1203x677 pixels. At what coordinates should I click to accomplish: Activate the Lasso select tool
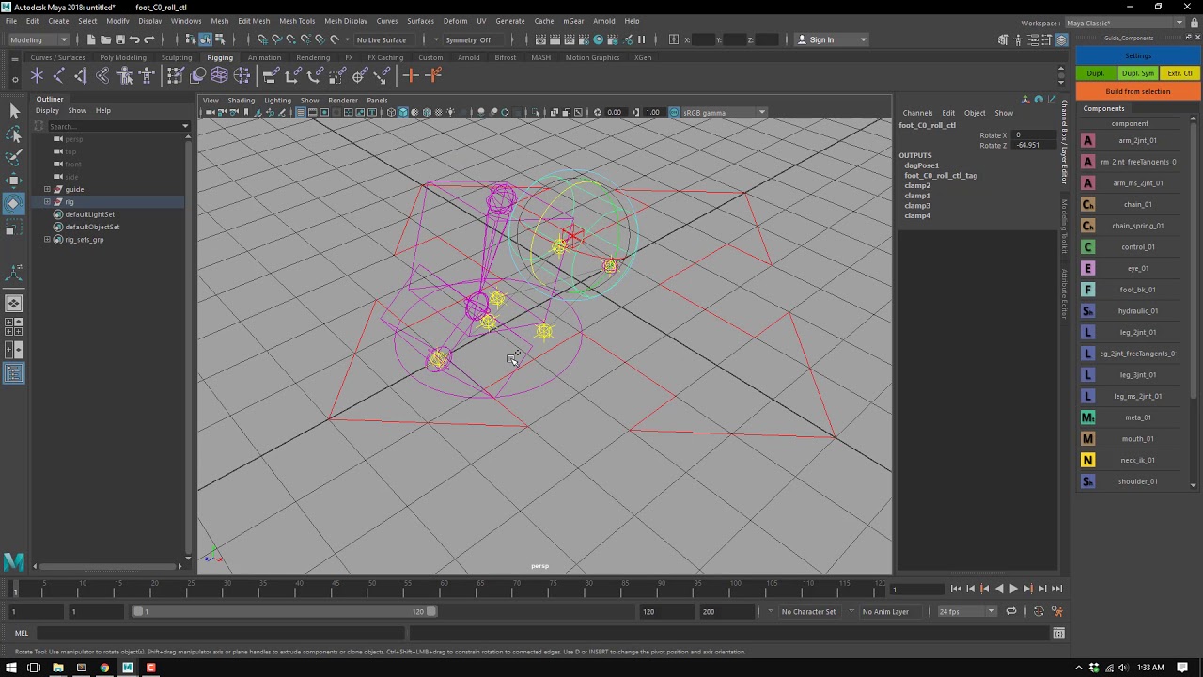coord(14,134)
